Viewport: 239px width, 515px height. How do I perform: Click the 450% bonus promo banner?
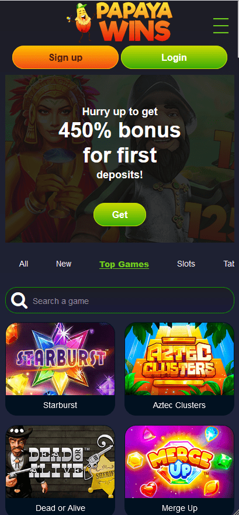click(x=119, y=158)
